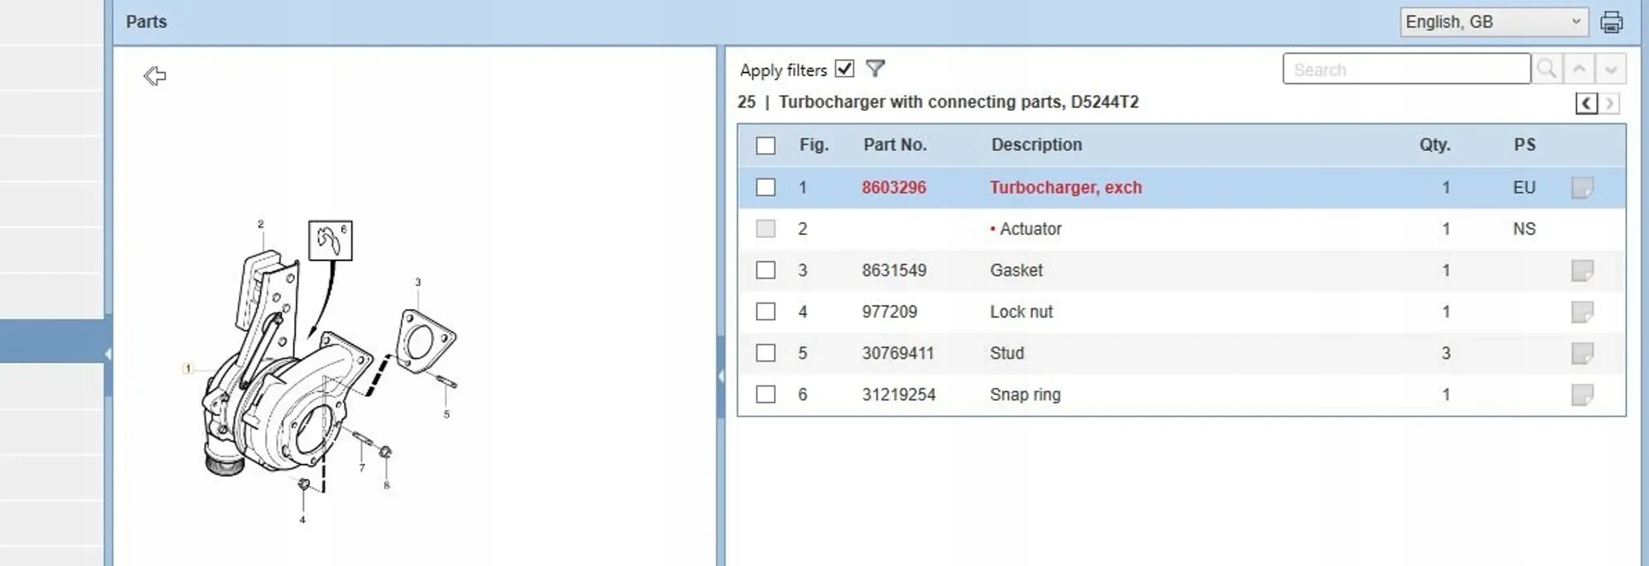Click the NS value in PS column
The image size is (1649, 566).
click(x=1524, y=229)
